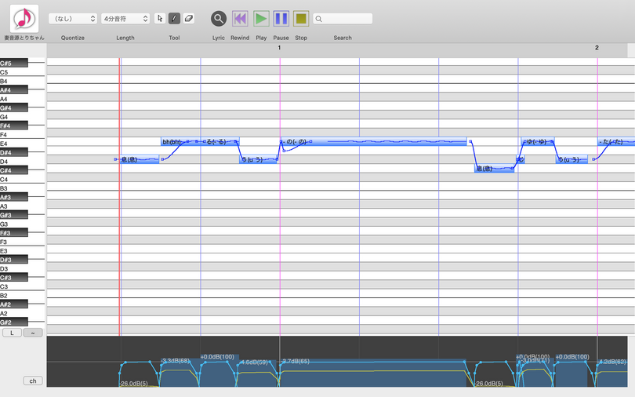The image size is (635, 397).
Task: Click into the Search field
Action: point(343,19)
